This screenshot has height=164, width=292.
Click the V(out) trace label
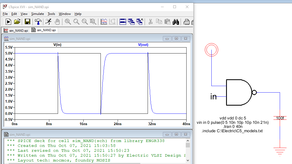click(x=143, y=45)
